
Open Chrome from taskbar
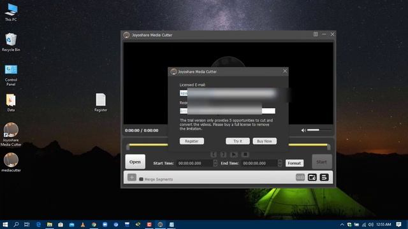click(x=94, y=225)
